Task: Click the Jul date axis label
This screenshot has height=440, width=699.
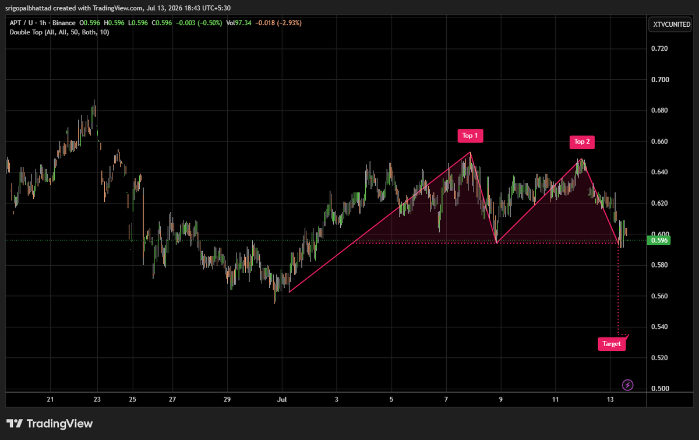Action: [x=282, y=400]
